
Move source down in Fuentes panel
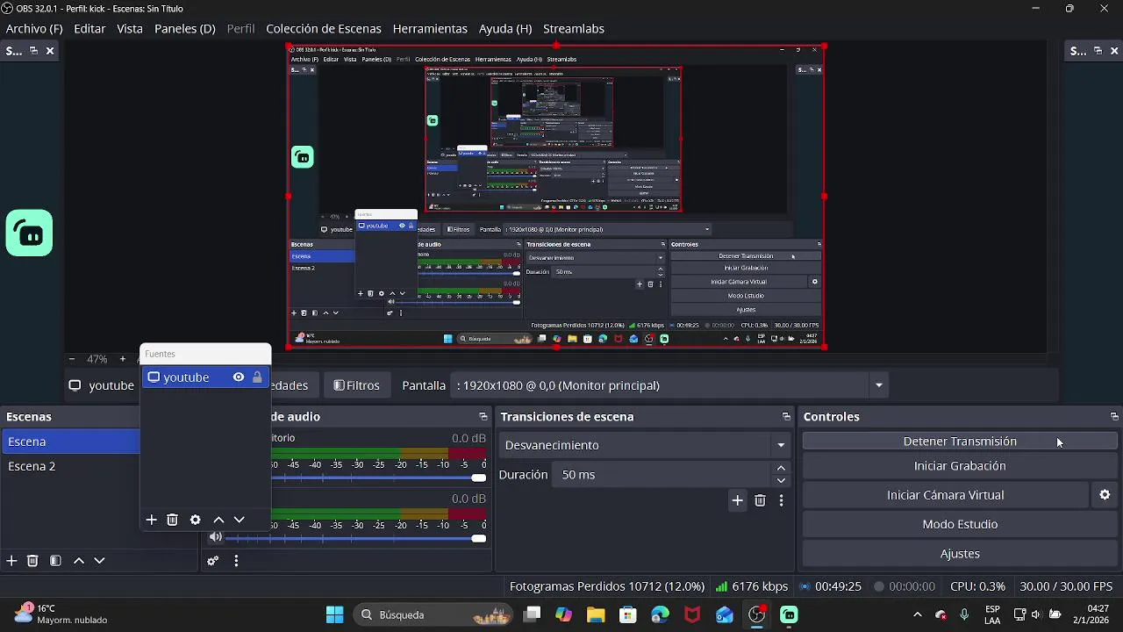click(239, 520)
